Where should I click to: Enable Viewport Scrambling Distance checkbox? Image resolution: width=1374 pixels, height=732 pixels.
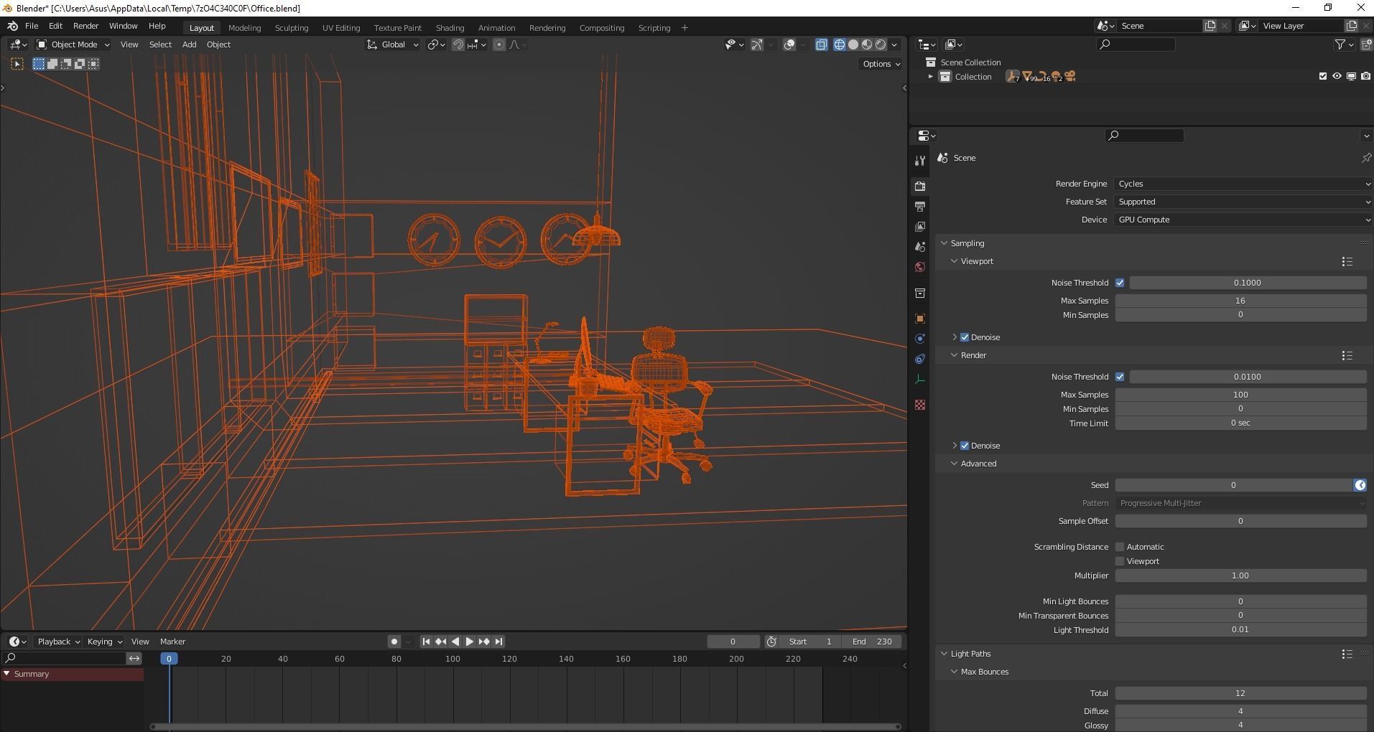[1120, 561]
